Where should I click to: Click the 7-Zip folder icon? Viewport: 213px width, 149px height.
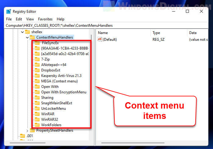coord(37,59)
